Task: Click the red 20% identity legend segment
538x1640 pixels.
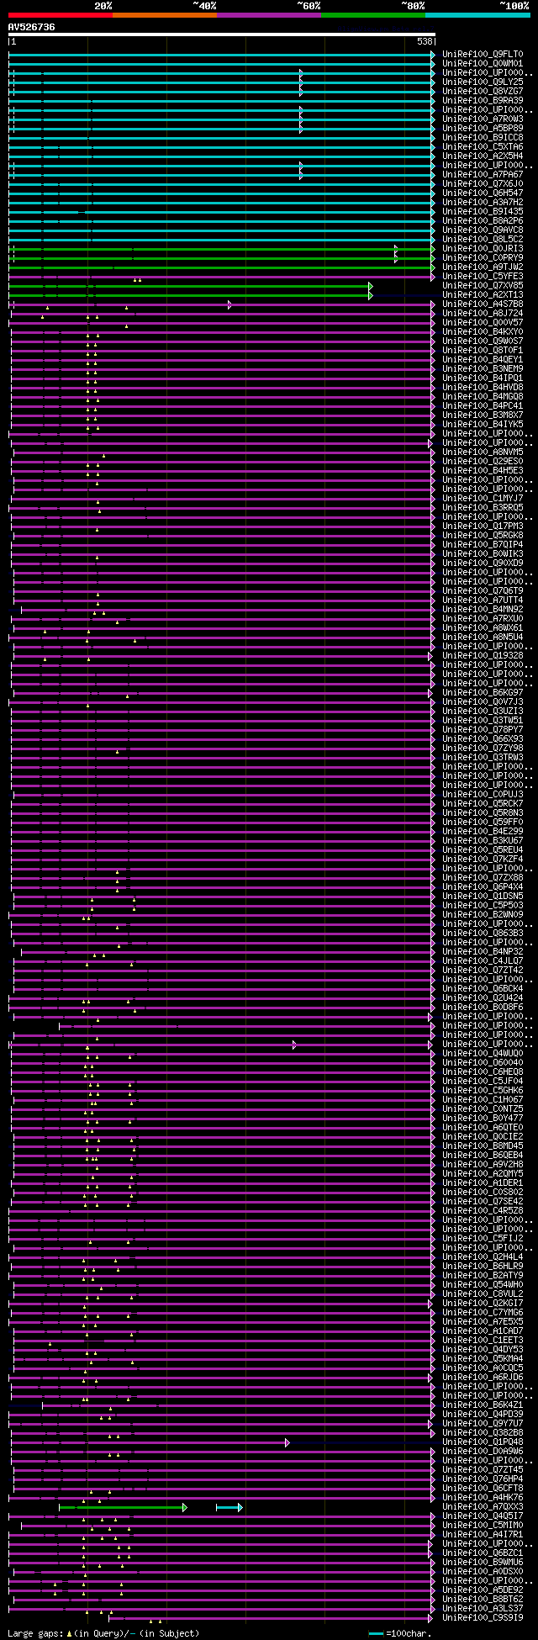Action: click(61, 14)
